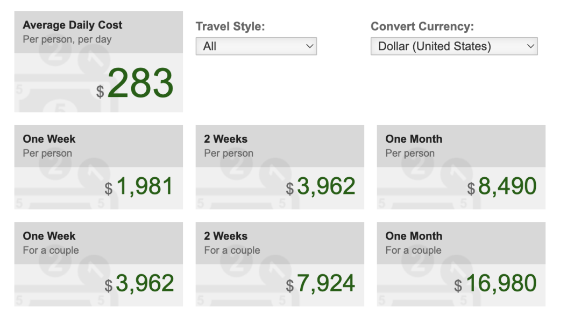Click the $8,490 one month amount
The height and width of the screenshot is (314, 581).
tap(502, 186)
